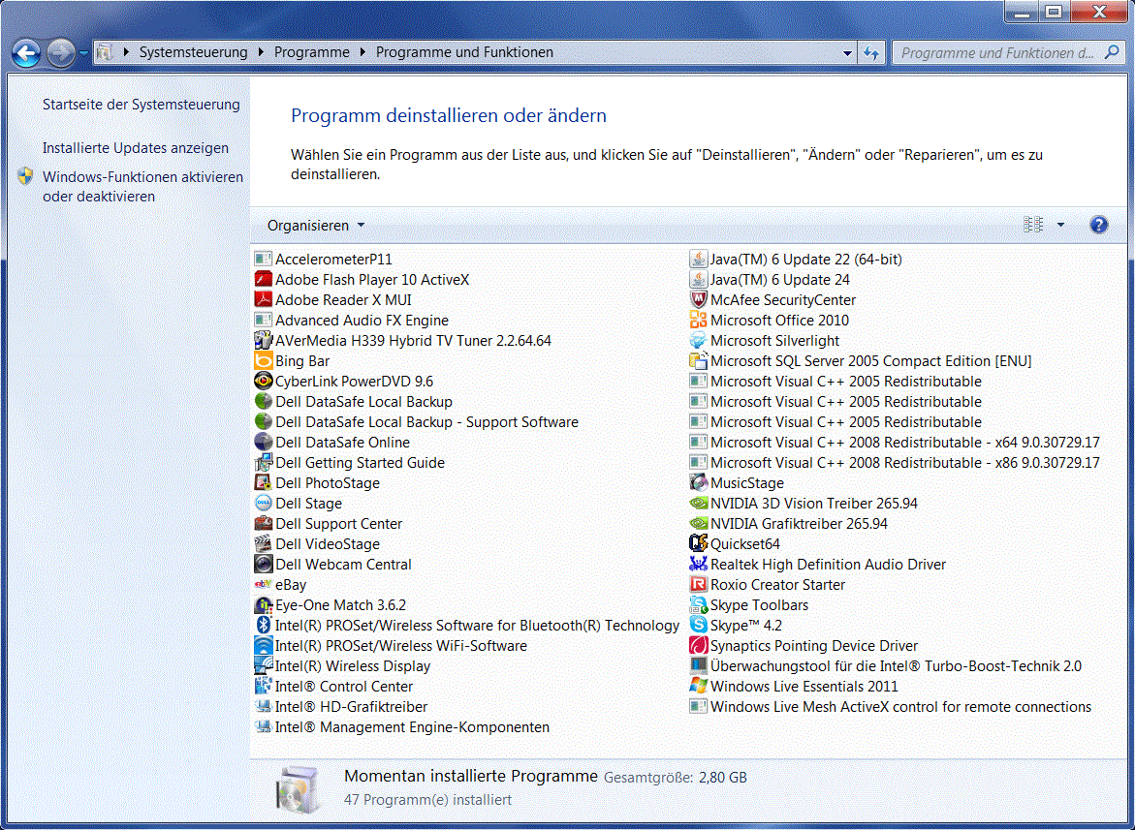Click the Microsoft Silverlight icon
This screenshot has width=1135, height=830.
pos(698,340)
